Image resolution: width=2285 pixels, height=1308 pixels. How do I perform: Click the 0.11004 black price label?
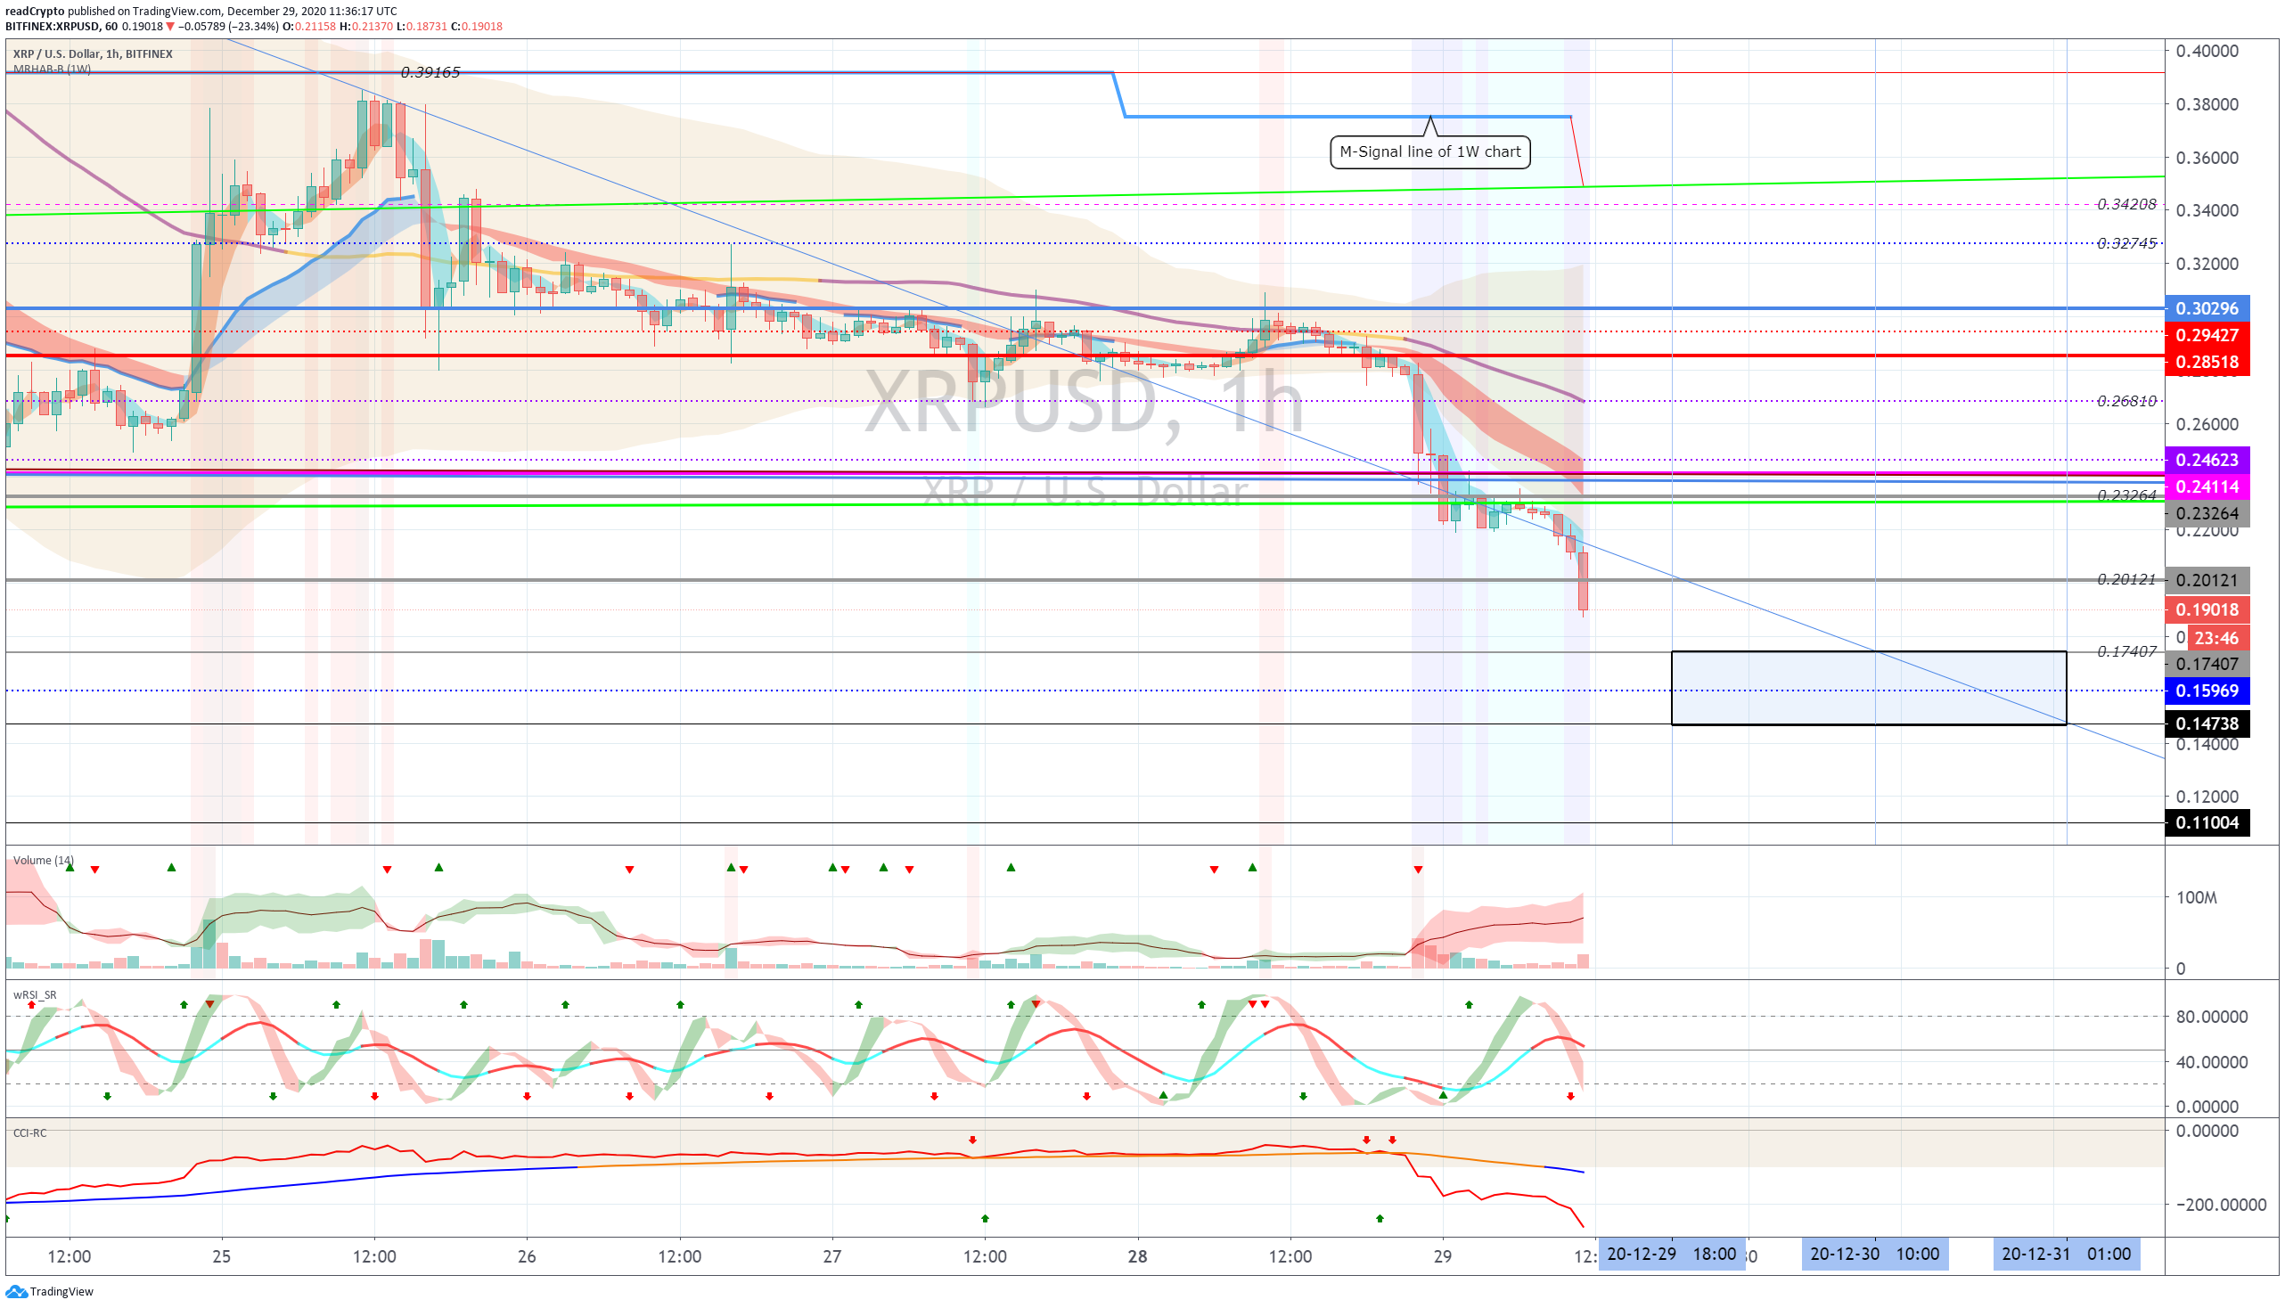pyautogui.click(x=2206, y=823)
